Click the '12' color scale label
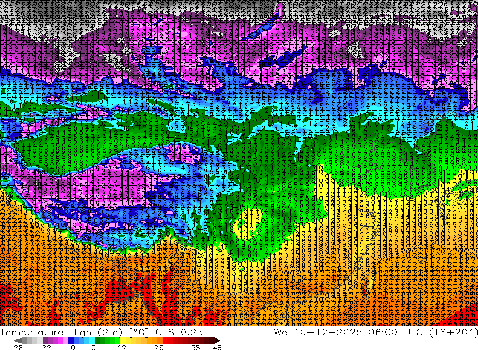The width and height of the screenshot is (478, 350). pos(122,347)
